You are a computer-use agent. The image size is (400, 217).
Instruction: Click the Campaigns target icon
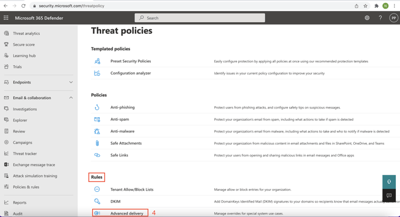pos(6,142)
